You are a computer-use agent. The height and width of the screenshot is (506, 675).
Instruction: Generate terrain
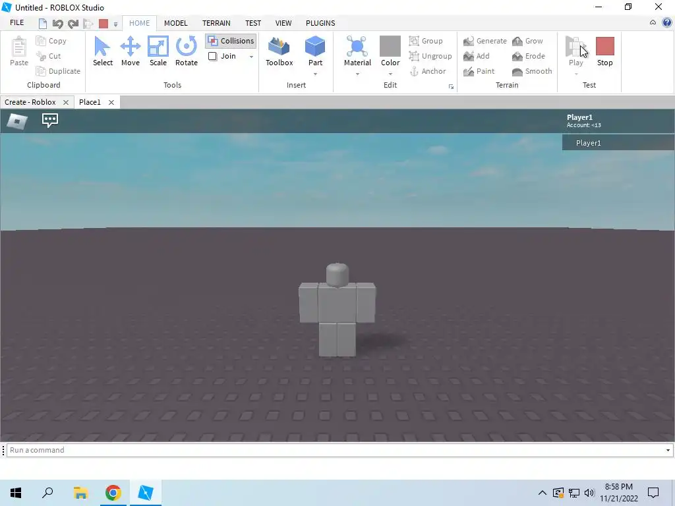(x=484, y=41)
